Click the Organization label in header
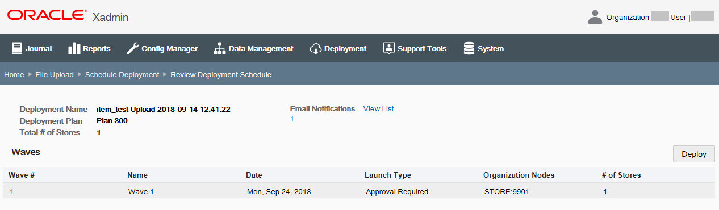 [x=628, y=17]
